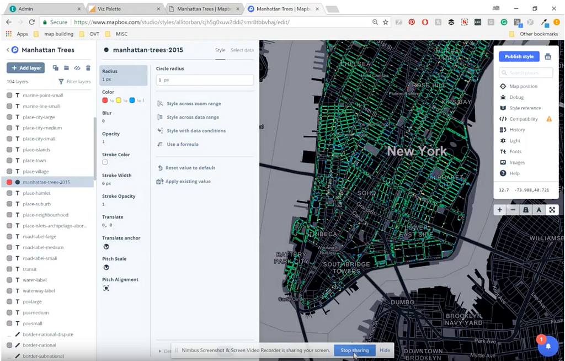Click the duplicate layer icon
This screenshot has width=565, height=361.
pos(56,68)
